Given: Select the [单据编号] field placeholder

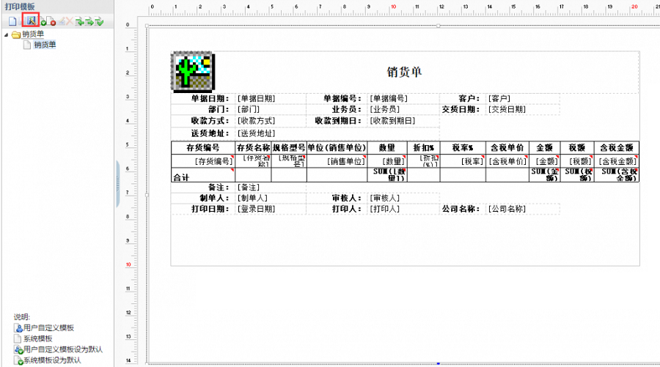Looking at the screenshot, I should click(x=389, y=98).
